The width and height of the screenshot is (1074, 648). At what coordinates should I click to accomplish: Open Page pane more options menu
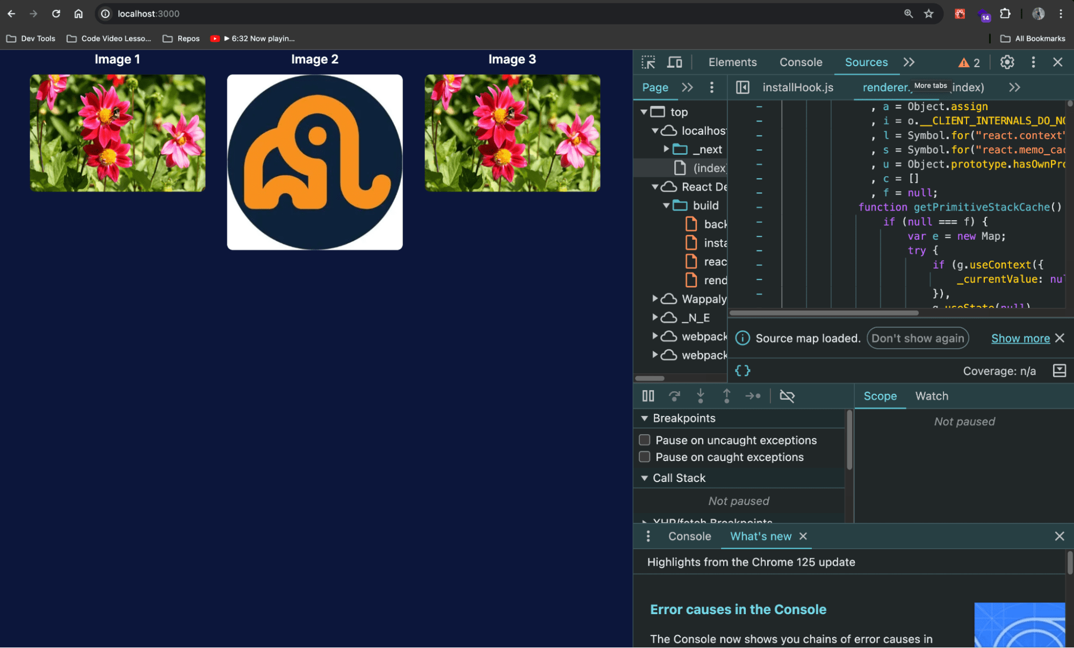coord(712,87)
